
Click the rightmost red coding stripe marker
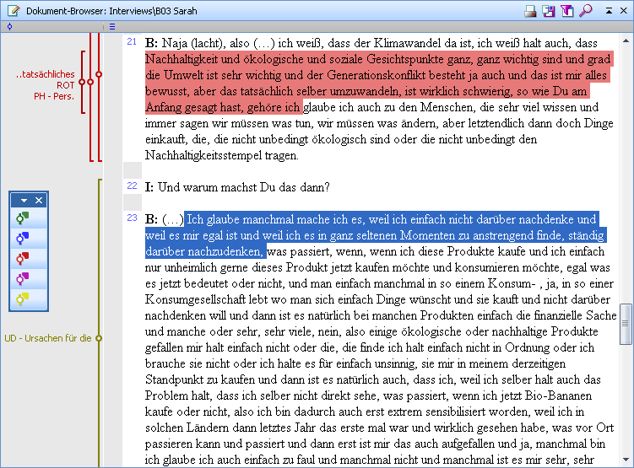99,74
